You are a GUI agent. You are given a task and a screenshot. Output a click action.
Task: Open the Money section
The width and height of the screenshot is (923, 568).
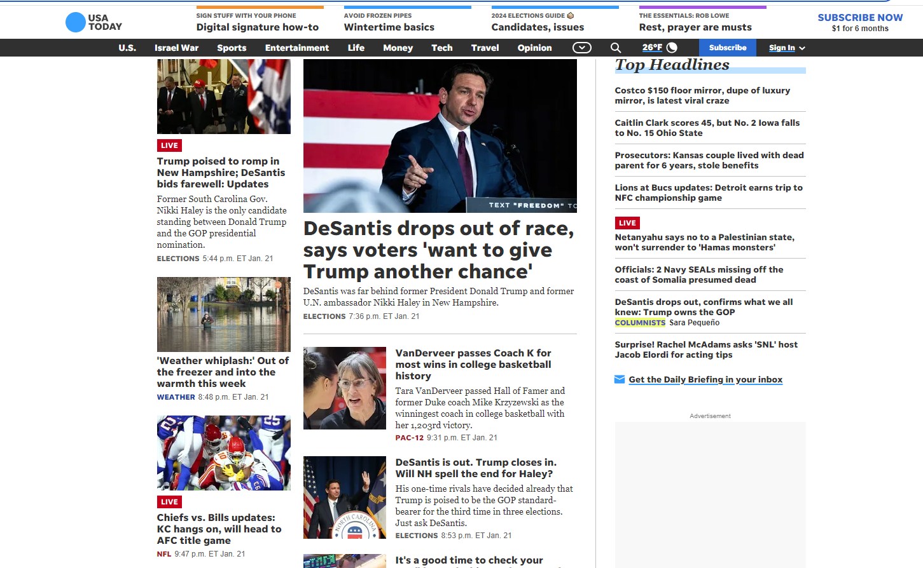pos(398,48)
